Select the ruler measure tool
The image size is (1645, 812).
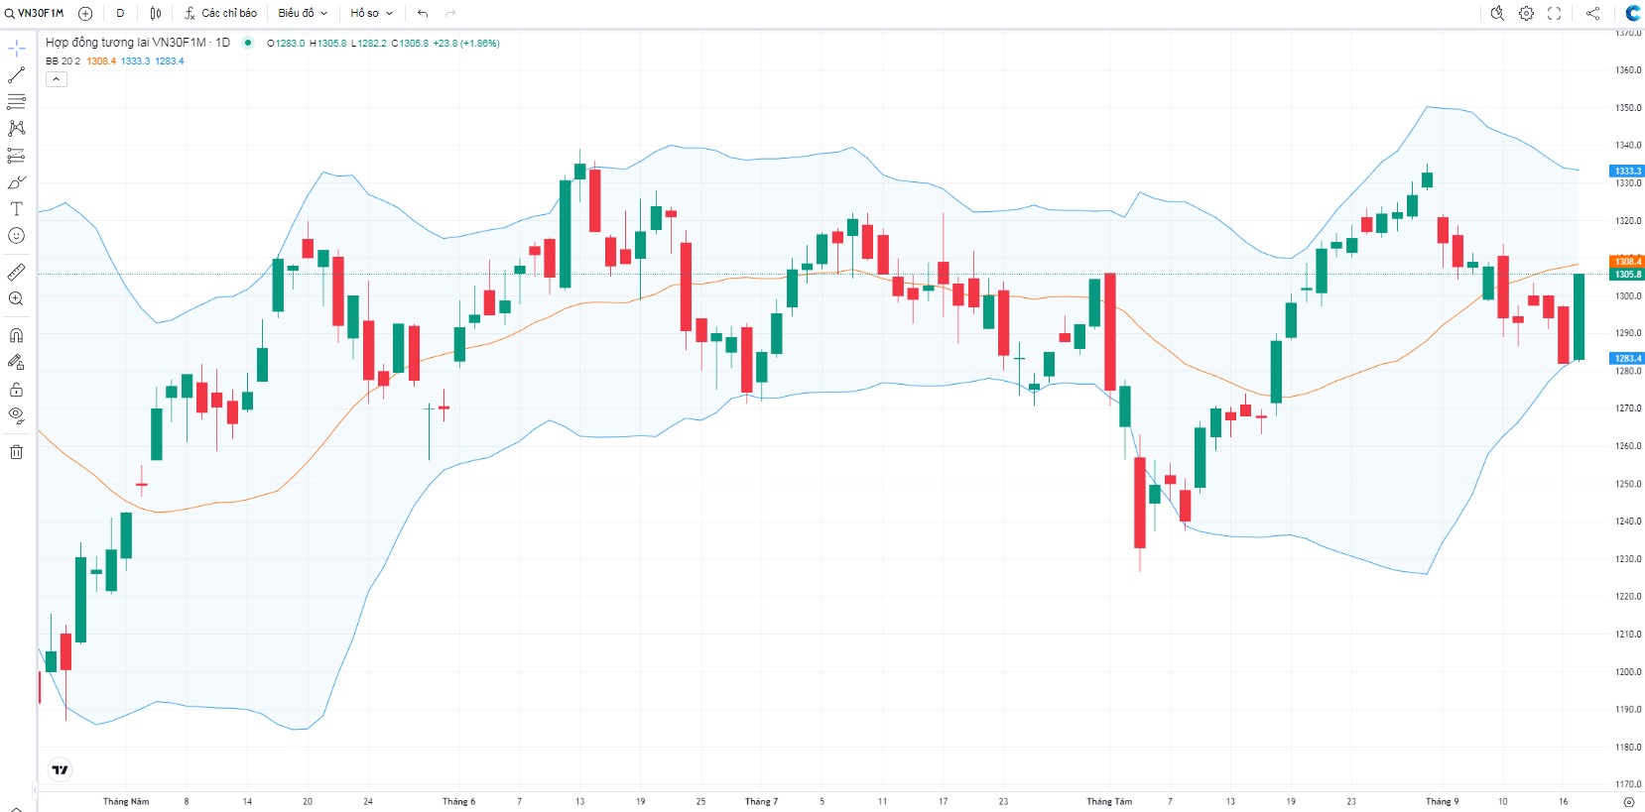coord(17,272)
